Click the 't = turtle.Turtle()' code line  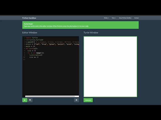pos(34,40)
